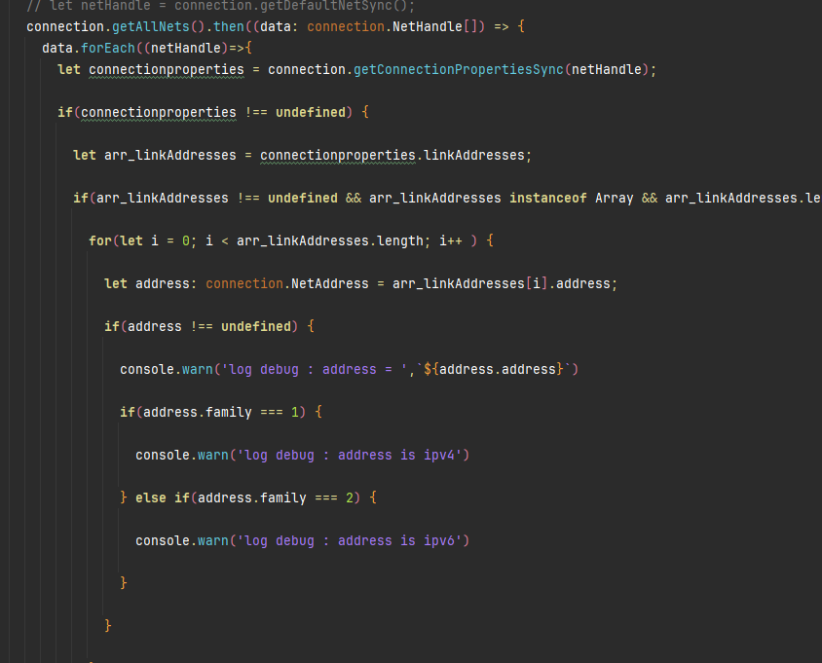The height and width of the screenshot is (663, 822).
Task: Click the 'then' method name
Action: (x=229, y=26)
